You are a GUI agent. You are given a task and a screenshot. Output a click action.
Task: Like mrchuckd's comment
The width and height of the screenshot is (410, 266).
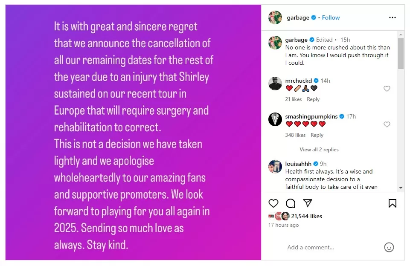tap(387, 89)
